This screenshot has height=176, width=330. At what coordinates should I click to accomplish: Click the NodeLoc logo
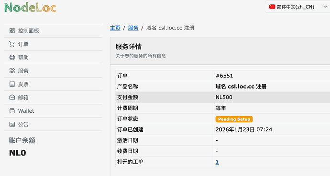point(30,8)
